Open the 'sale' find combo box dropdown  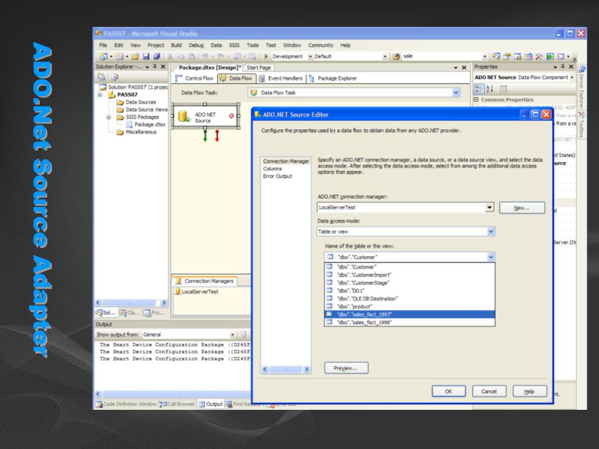pyautogui.click(x=485, y=57)
